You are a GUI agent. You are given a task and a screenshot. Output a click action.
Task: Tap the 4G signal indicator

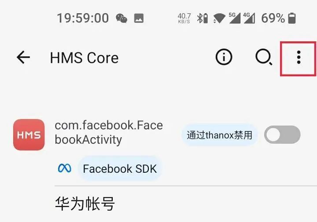click(249, 18)
